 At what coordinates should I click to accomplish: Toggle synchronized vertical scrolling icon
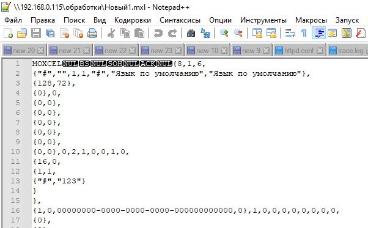[257, 33]
